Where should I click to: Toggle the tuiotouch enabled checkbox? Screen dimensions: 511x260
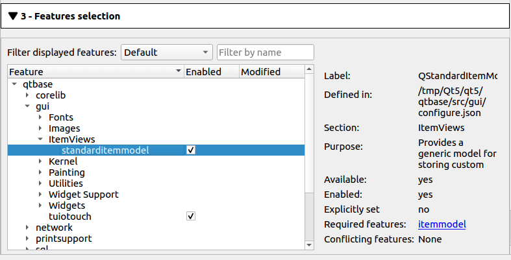click(x=191, y=217)
